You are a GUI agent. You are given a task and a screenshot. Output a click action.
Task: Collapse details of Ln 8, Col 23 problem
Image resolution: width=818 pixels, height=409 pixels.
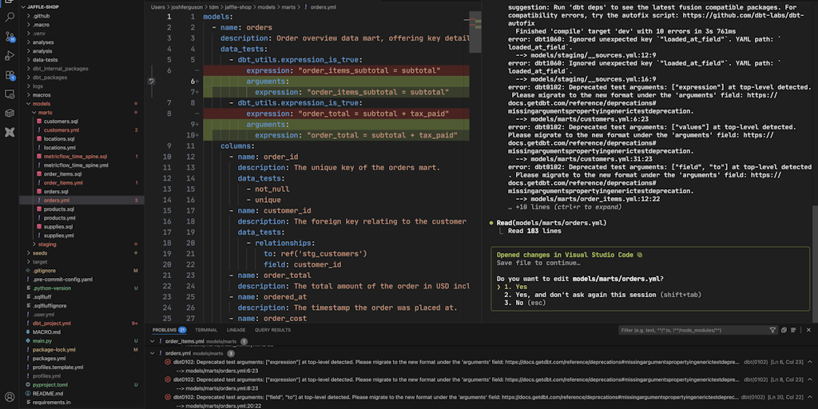(810, 379)
